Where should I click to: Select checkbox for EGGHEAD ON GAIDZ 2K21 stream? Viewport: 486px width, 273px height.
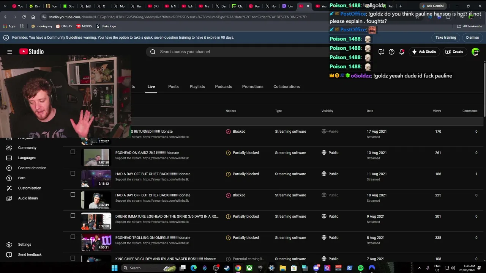click(73, 152)
